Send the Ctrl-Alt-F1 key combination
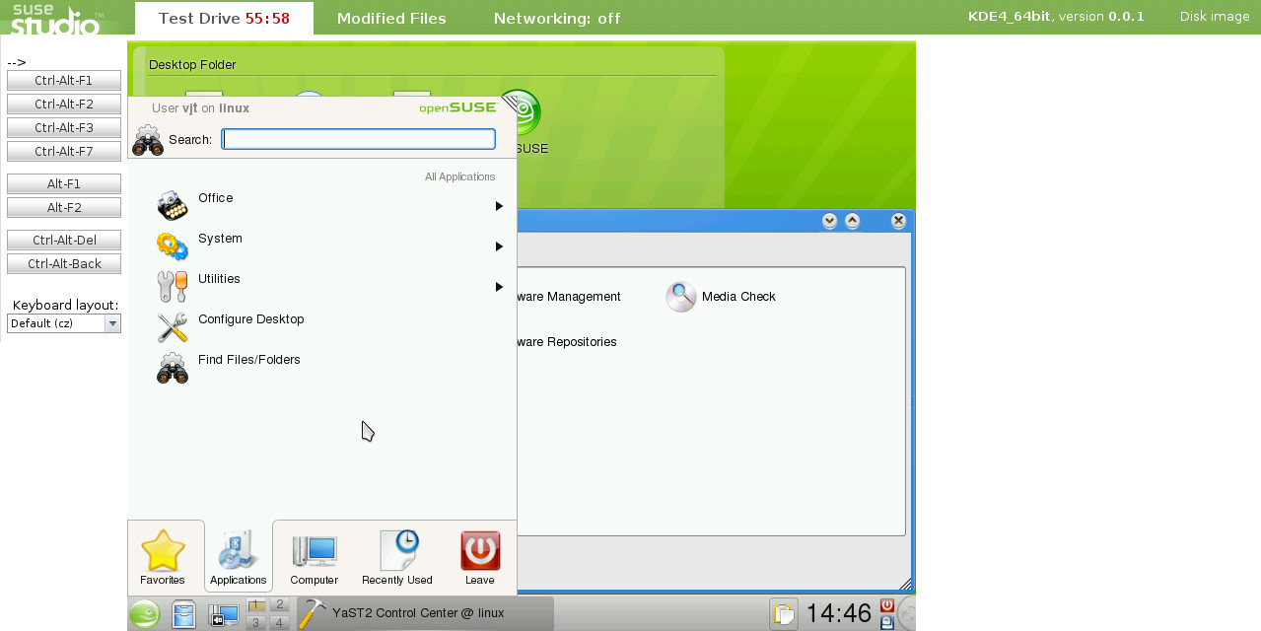 64,81
